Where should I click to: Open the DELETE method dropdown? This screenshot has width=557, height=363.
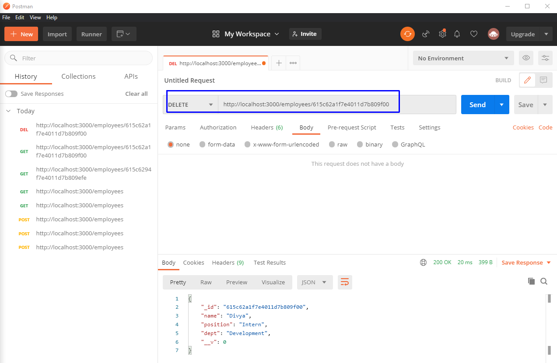click(x=191, y=105)
